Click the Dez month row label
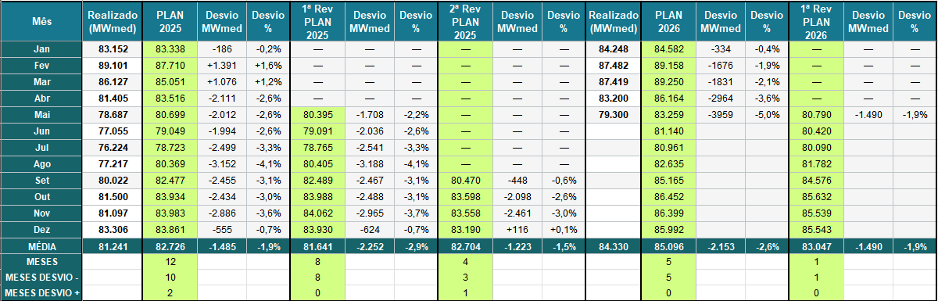 click(42, 229)
